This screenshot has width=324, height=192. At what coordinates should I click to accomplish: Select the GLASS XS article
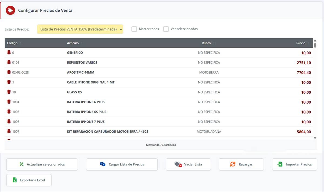click(x=74, y=92)
